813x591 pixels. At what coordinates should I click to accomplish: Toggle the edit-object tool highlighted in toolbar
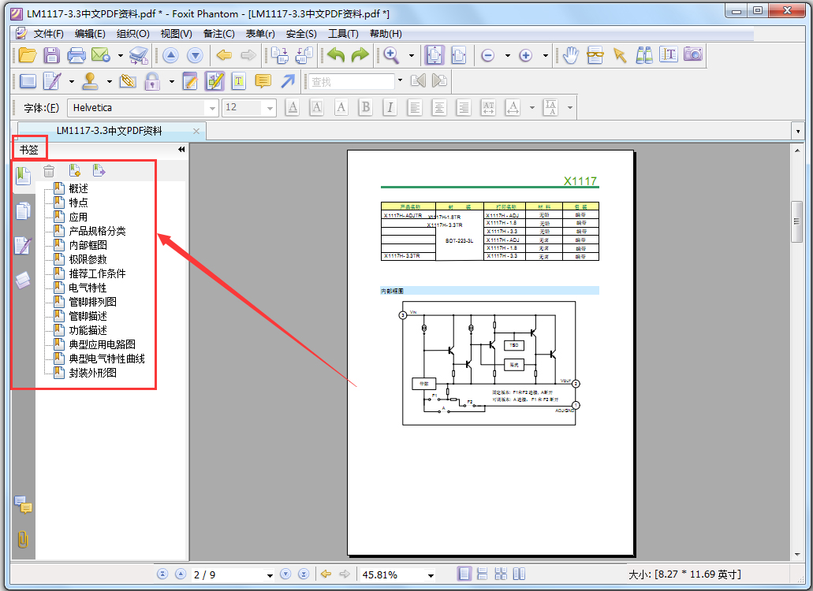214,81
